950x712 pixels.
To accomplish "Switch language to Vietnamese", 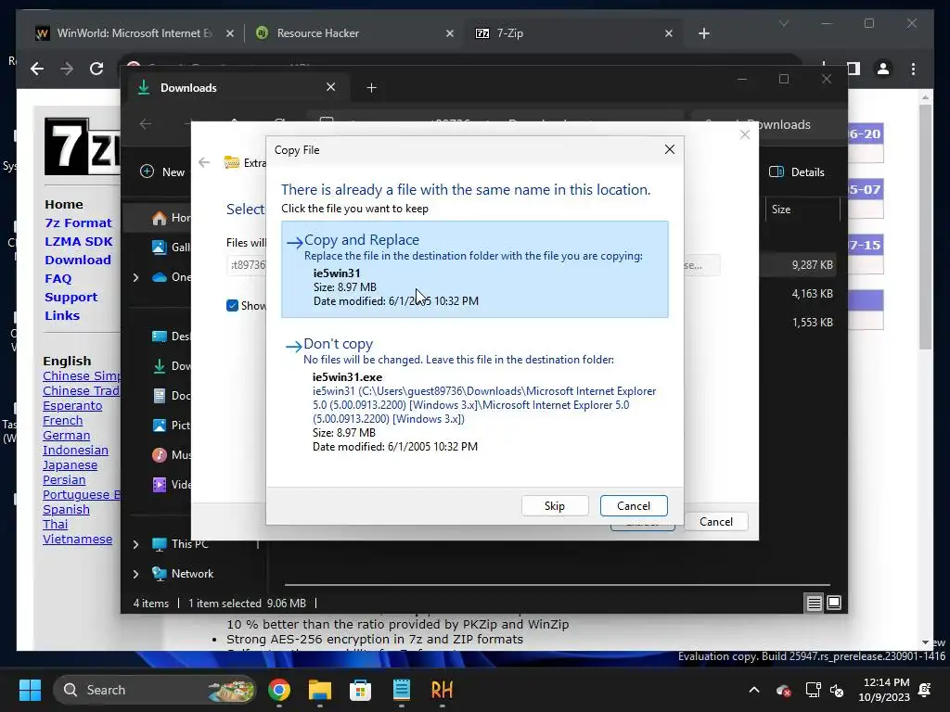I will pos(78,540).
